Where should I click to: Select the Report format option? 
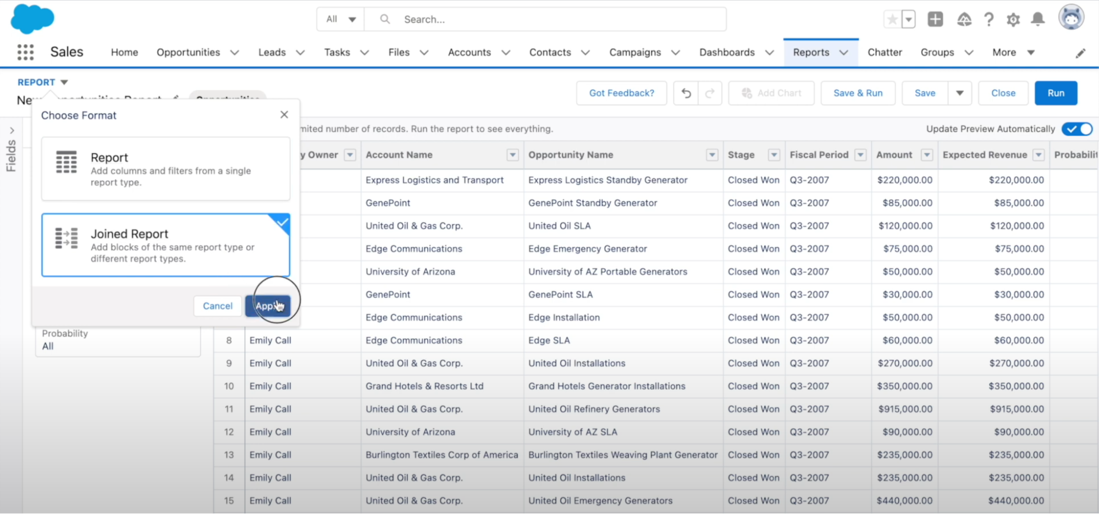165,169
